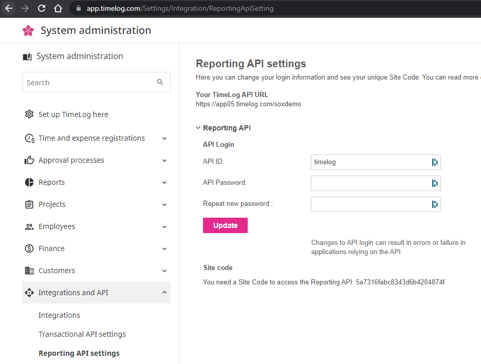
Task: Click password manager icon in Repeat new password field
Action: (x=435, y=204)
